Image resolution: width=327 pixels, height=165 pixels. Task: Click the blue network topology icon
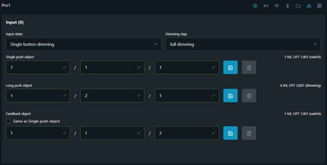309,6
